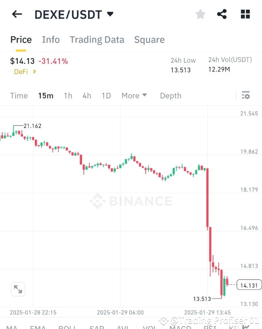Click the back arrow to exit the chart
This screenshot has height=329, width=262.
pyautogui.click(x=17, y=14)
